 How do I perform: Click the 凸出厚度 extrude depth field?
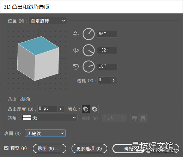coord(48,109)
